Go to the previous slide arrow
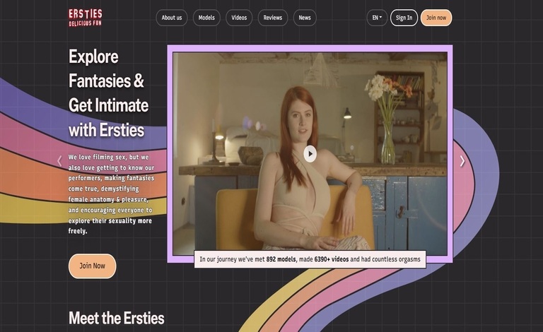The width and height of the screenshot is (543, 332). [x=59, y=161]
